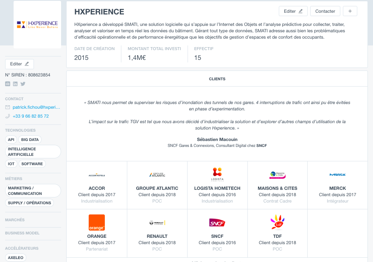Image resolution: width=373 pixels, height=262 pixels.
Task: Select the SUPPLY / OPÉRATIONS tag
Action: pyautogui.click(x=30, y=203)
